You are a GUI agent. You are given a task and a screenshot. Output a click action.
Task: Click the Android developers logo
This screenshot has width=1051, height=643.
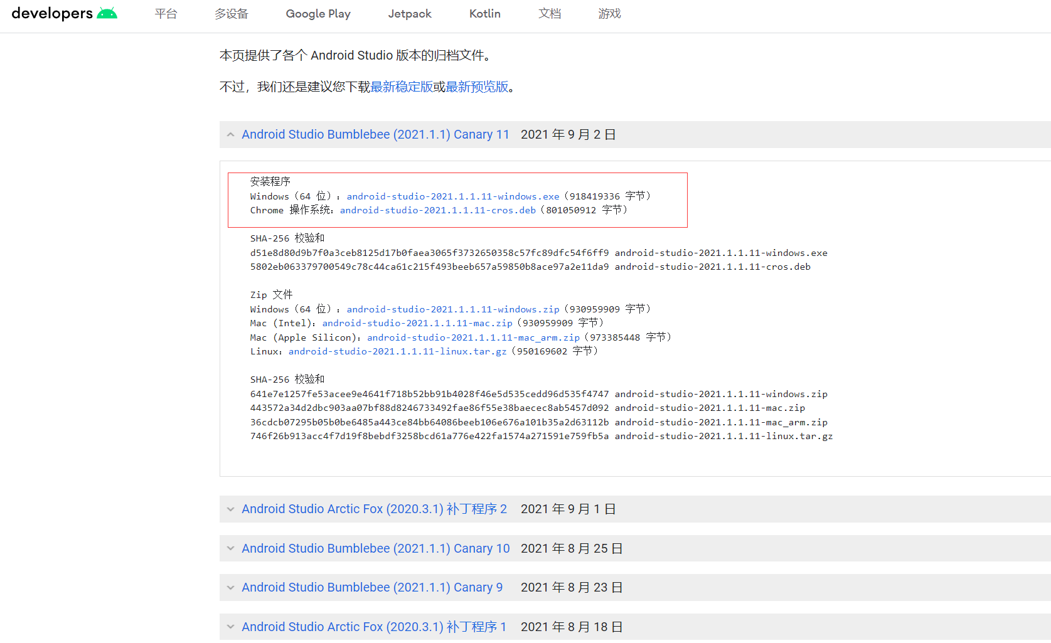point(64,13)
